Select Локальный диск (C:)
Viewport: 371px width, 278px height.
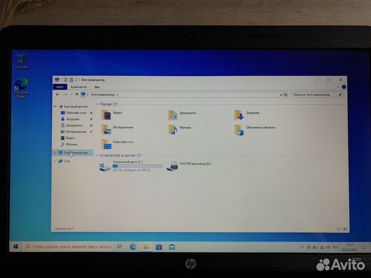[x=130, y=166]
